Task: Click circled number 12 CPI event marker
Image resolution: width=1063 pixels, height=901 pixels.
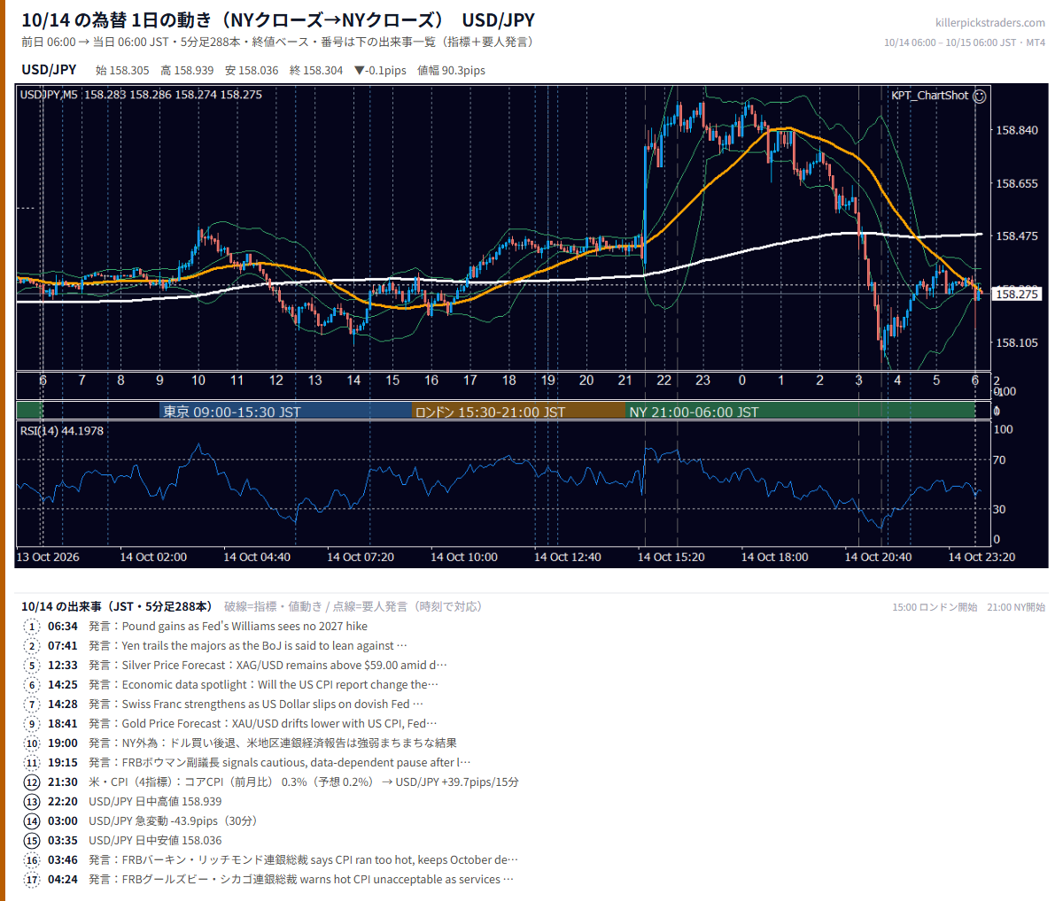Action: [x=33, y=782]
